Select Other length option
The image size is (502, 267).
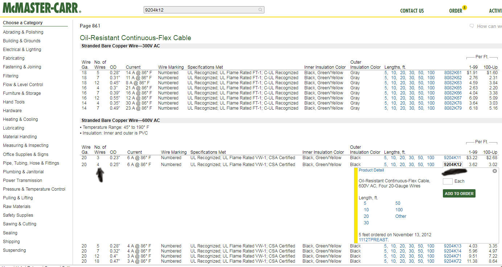click(x=400, y=216)
